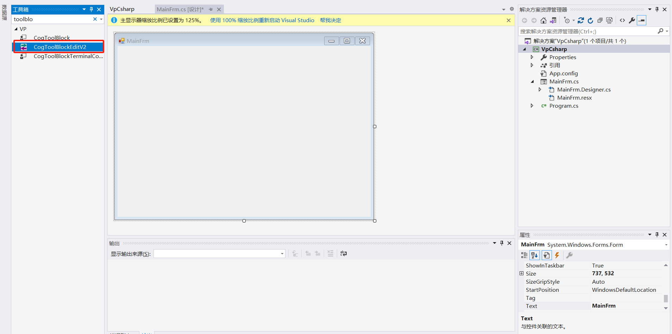Click the Sync with Active Document icon
This screenshot has width=672, height=334.
(x=553, y=20)
